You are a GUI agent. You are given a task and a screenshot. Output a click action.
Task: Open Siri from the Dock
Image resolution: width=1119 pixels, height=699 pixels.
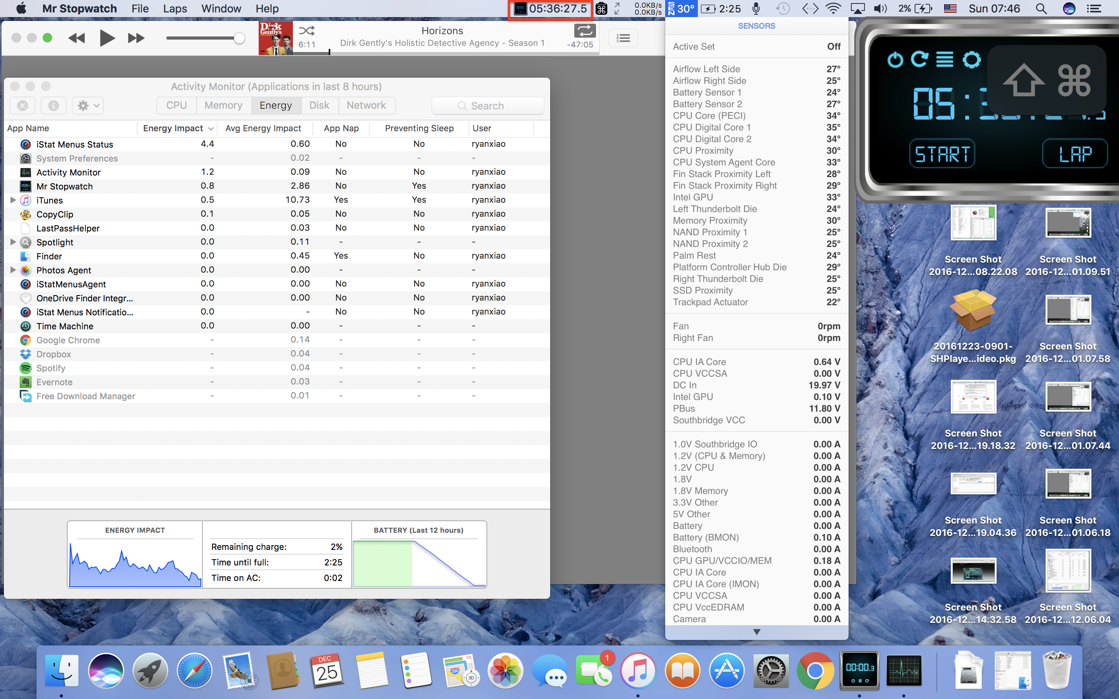point(106,670)
